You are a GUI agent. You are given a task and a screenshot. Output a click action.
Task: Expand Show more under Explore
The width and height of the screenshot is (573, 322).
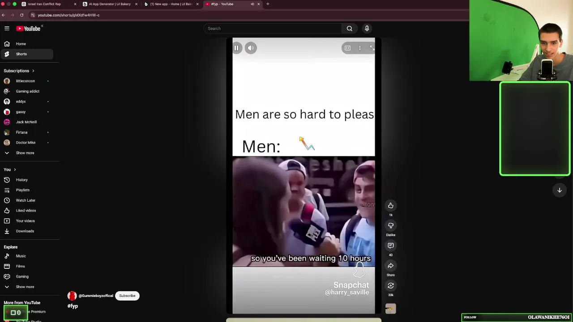[27, 287]
